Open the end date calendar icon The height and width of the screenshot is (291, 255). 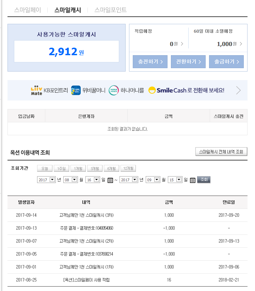coord(192,180)
